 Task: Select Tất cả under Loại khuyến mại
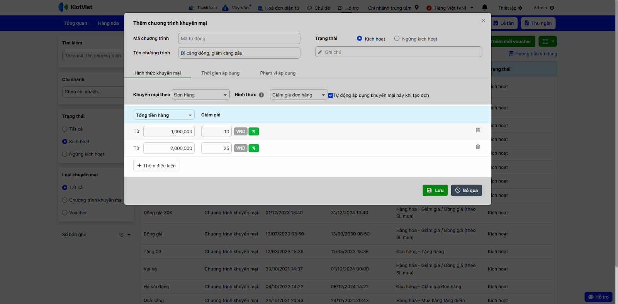pos(65,187)
